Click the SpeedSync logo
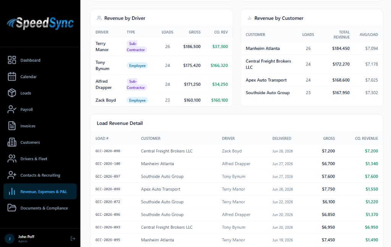391x247 pixels. (x=40, y=23)
